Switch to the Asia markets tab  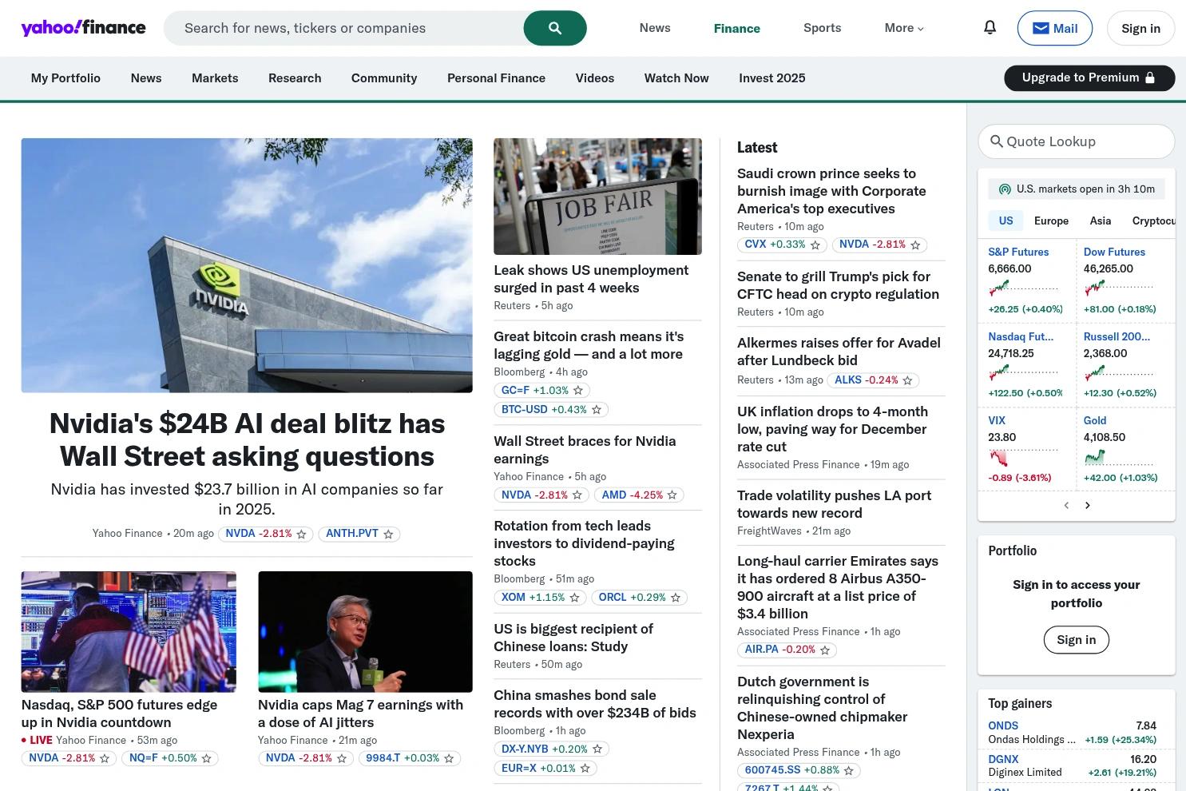coord(1101,221)
